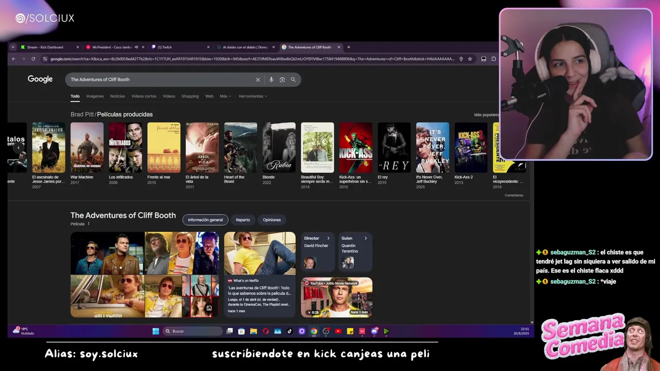The image size is (660, 371).
Task: Select the Información general chip
Action: click(x=205, y=220)
